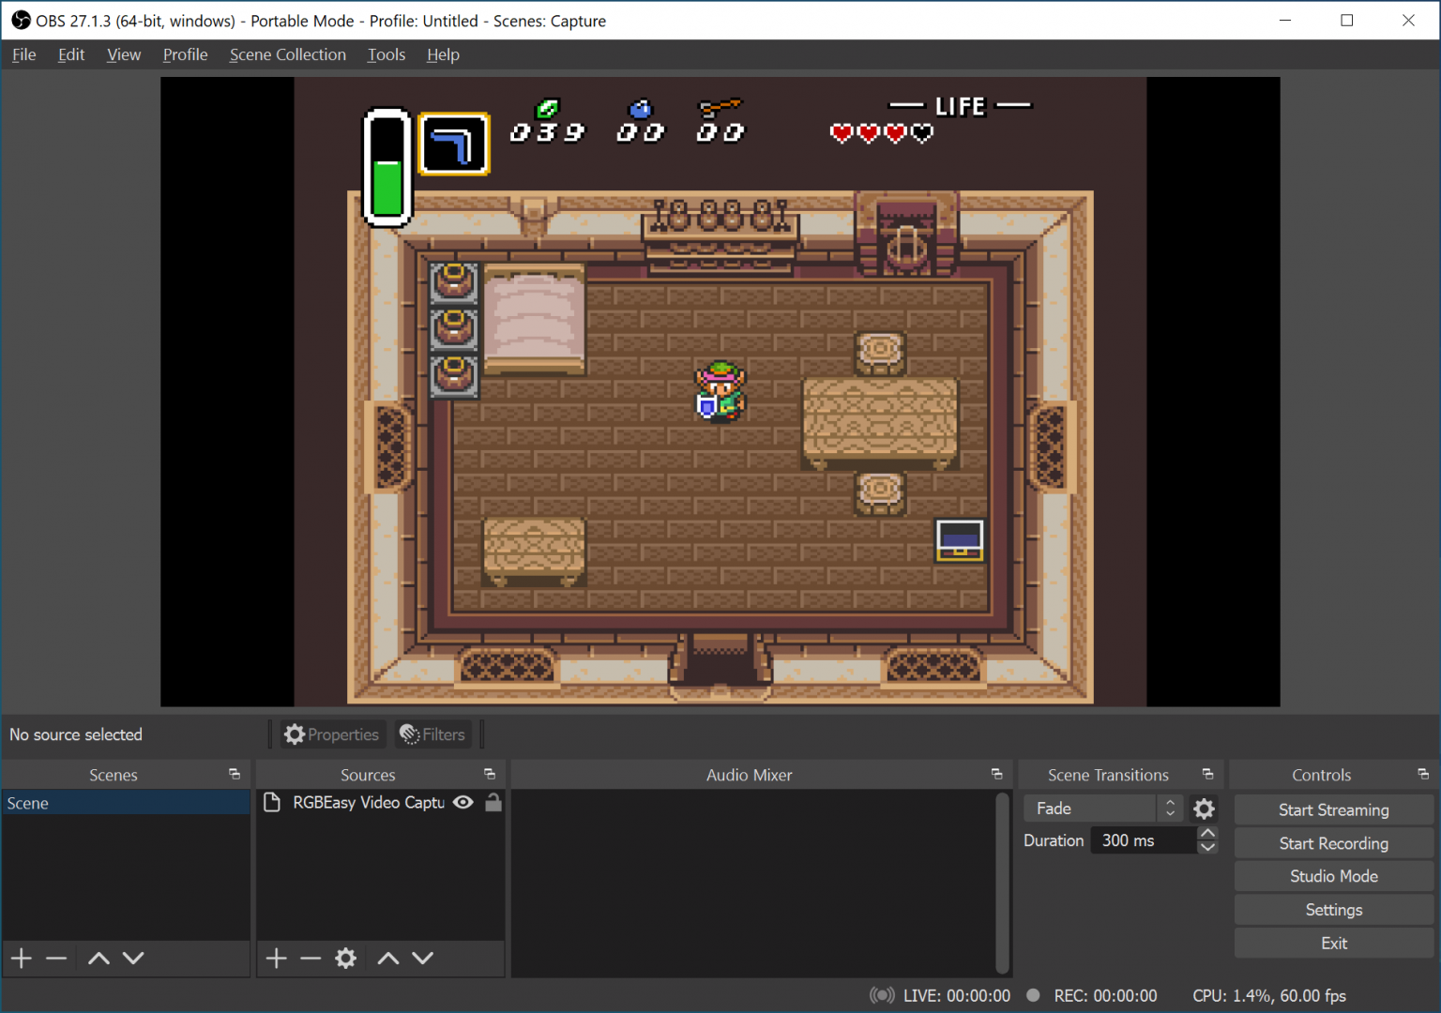1441x1013 pixels.
Task: Pop out the Scenes dock
Action: (x=235, y=774)
